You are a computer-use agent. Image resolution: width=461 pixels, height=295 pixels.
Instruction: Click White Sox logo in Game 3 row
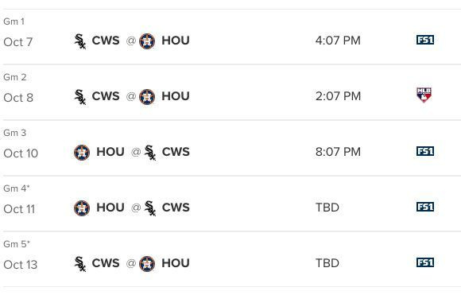[150, 153]
